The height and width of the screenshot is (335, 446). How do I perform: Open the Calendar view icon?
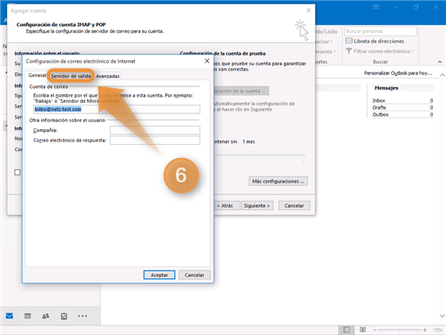[x=28, y=316]
